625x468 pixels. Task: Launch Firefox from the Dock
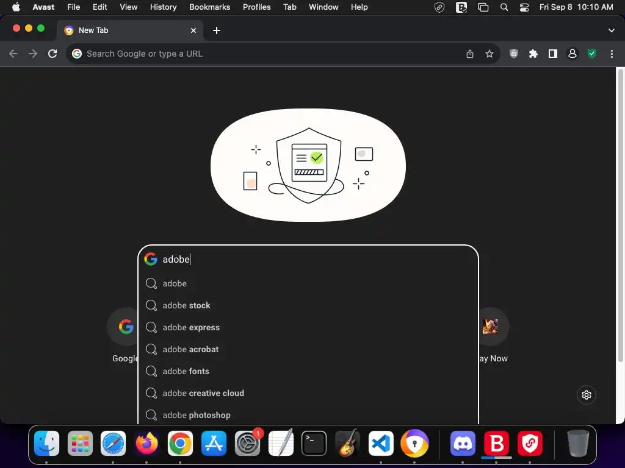pos(146,444)
